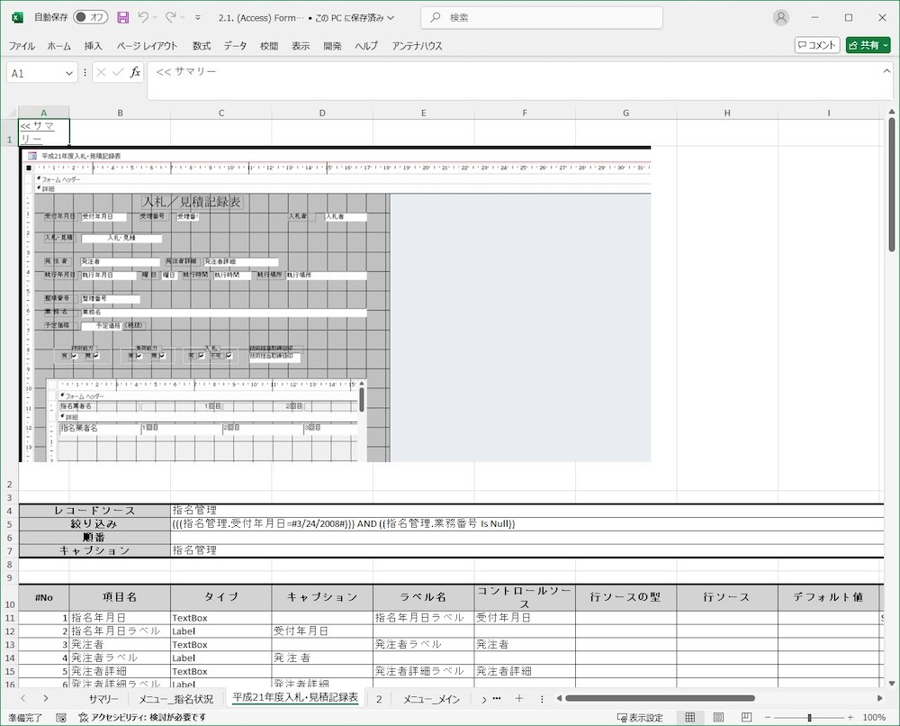Image resolution: width=900 pixels, height=726 pixels.
Task: Open the データ (Data) ribbon tab
Action: (x=235, y=46)
